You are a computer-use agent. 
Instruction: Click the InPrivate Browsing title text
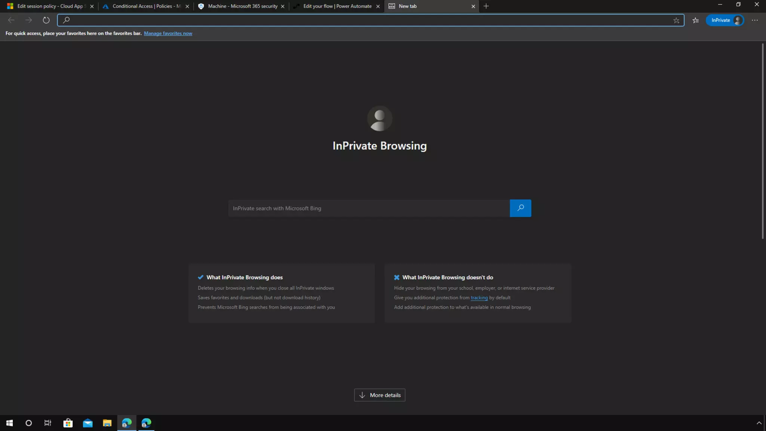pos(380,146)
